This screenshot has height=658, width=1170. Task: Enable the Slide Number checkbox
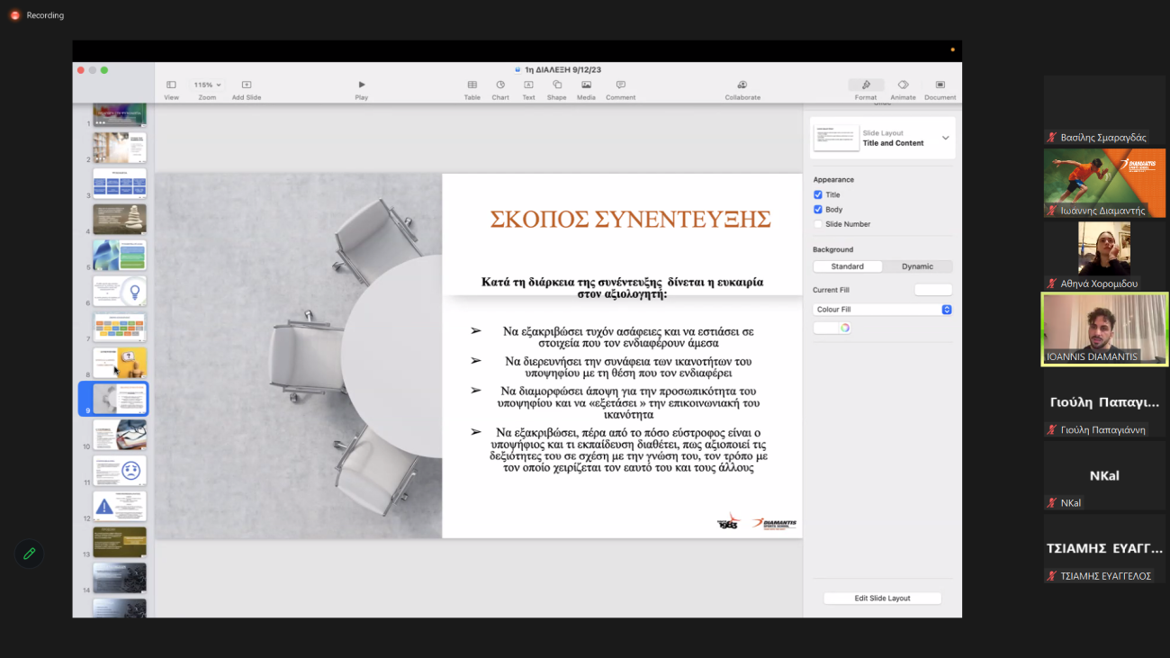click(x=818, y=224)
